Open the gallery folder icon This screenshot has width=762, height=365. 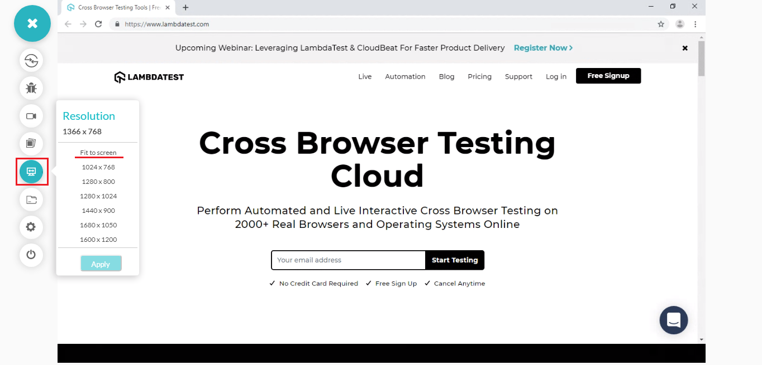(31, 199)
